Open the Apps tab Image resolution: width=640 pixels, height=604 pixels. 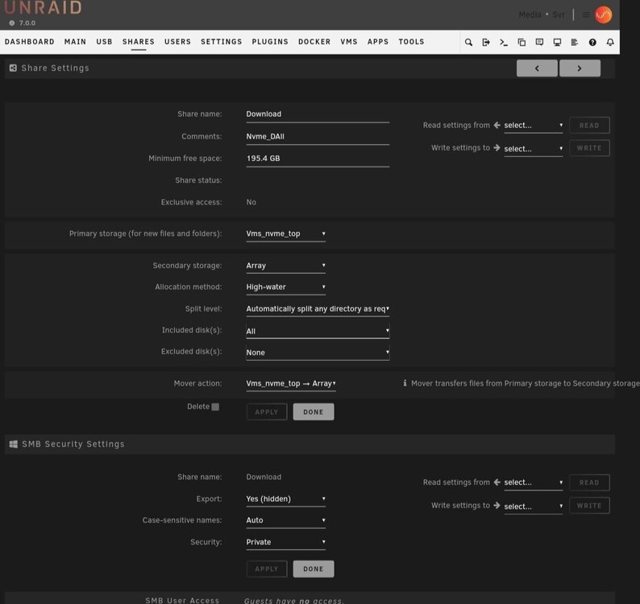tap(377, 42)
